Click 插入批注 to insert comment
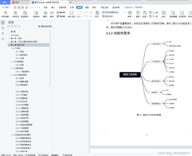This screenshot has height=156, width=192. [x=71, y=14]
